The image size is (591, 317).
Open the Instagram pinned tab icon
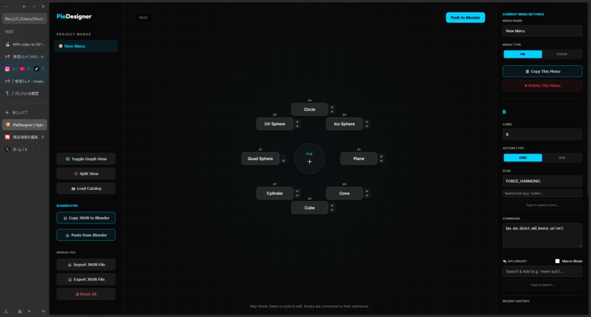tap(7, 69)
